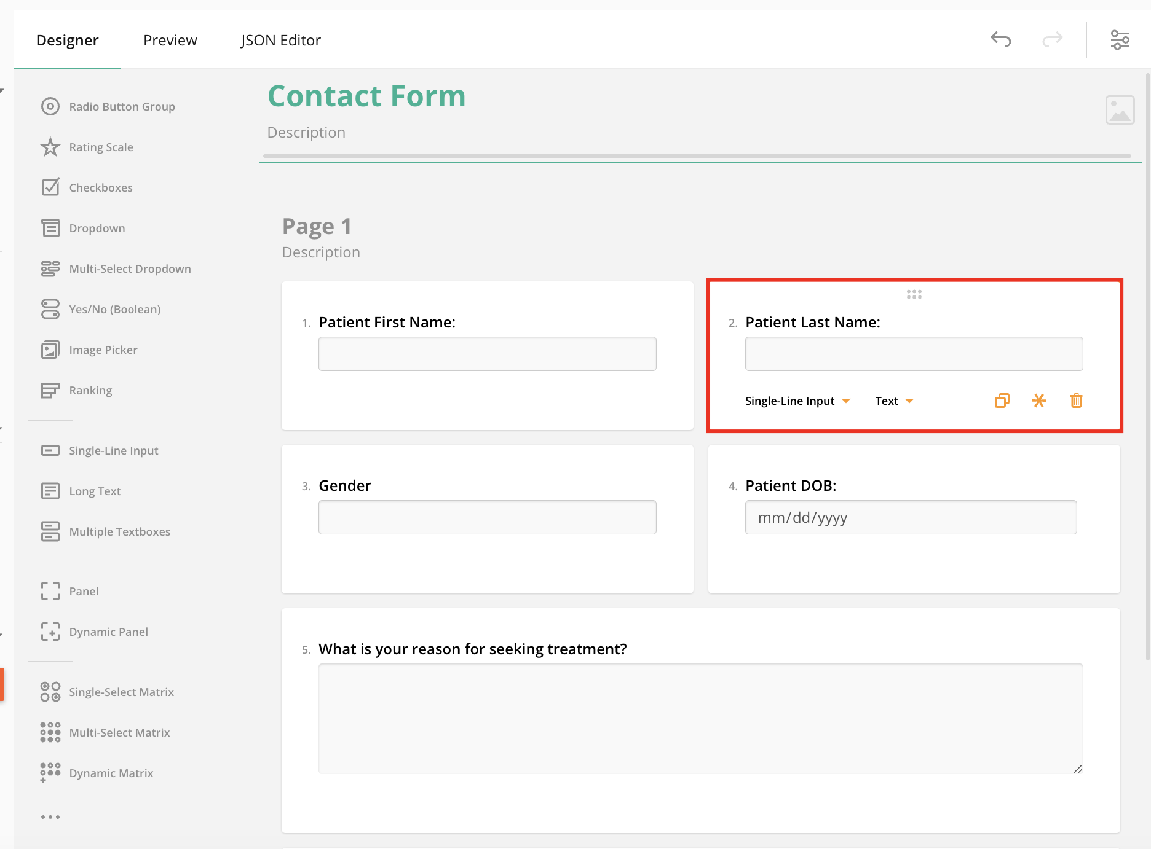Add an image to the Contact Form header
1151x849 pixels.
(x=1120, y=110)
